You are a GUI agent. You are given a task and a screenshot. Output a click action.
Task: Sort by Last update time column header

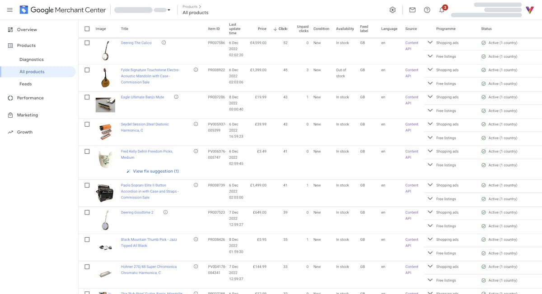235,29
